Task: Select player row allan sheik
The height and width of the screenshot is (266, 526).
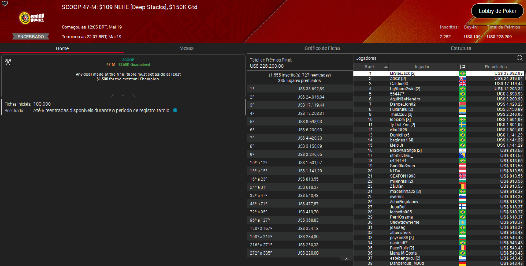Action: pyautogui.click(x=438, y=233)
